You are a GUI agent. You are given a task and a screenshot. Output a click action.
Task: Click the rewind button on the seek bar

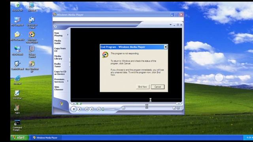74,103
